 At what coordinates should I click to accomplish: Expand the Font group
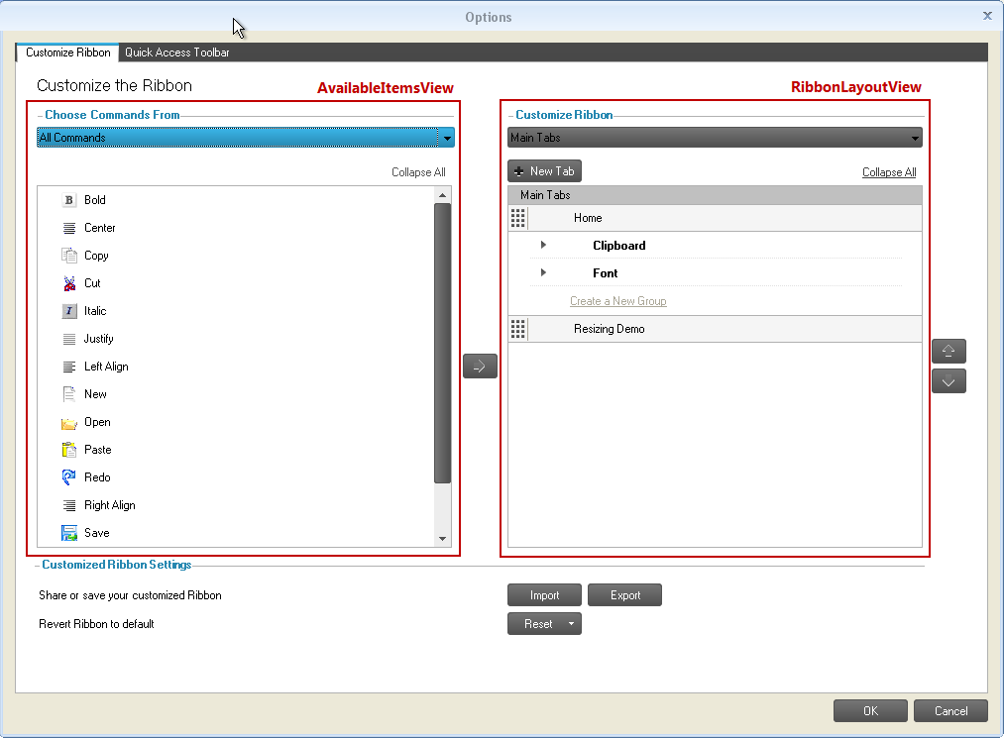[x=542, y=272]
